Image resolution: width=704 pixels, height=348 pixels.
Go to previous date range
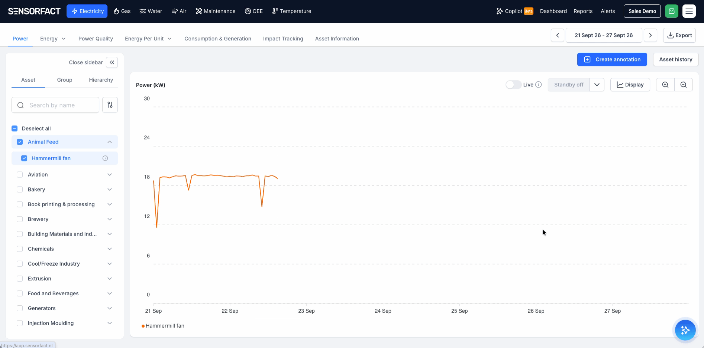pyautogui.click(x=558, y=35)
